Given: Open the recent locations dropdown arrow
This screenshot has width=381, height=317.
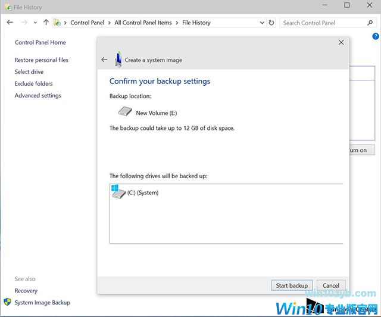Looking at the screenshot, I should (35, 23).
